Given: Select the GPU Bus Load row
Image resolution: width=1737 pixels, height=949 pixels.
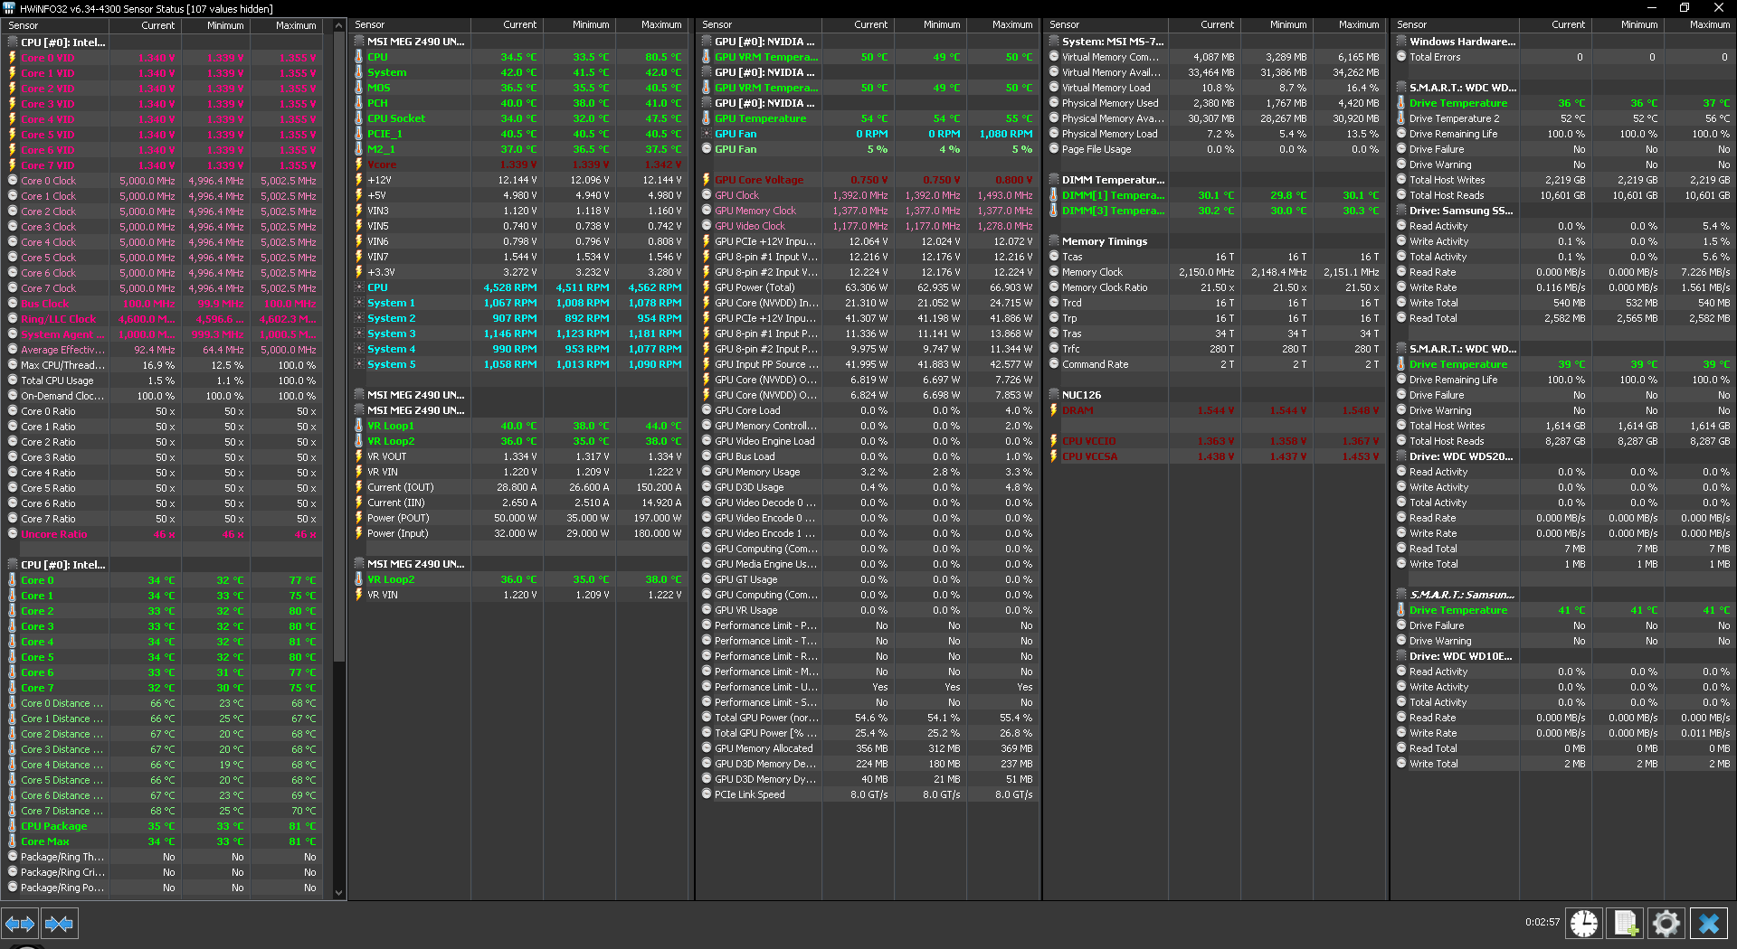Looking at the screenshot, I should point(868,456).
